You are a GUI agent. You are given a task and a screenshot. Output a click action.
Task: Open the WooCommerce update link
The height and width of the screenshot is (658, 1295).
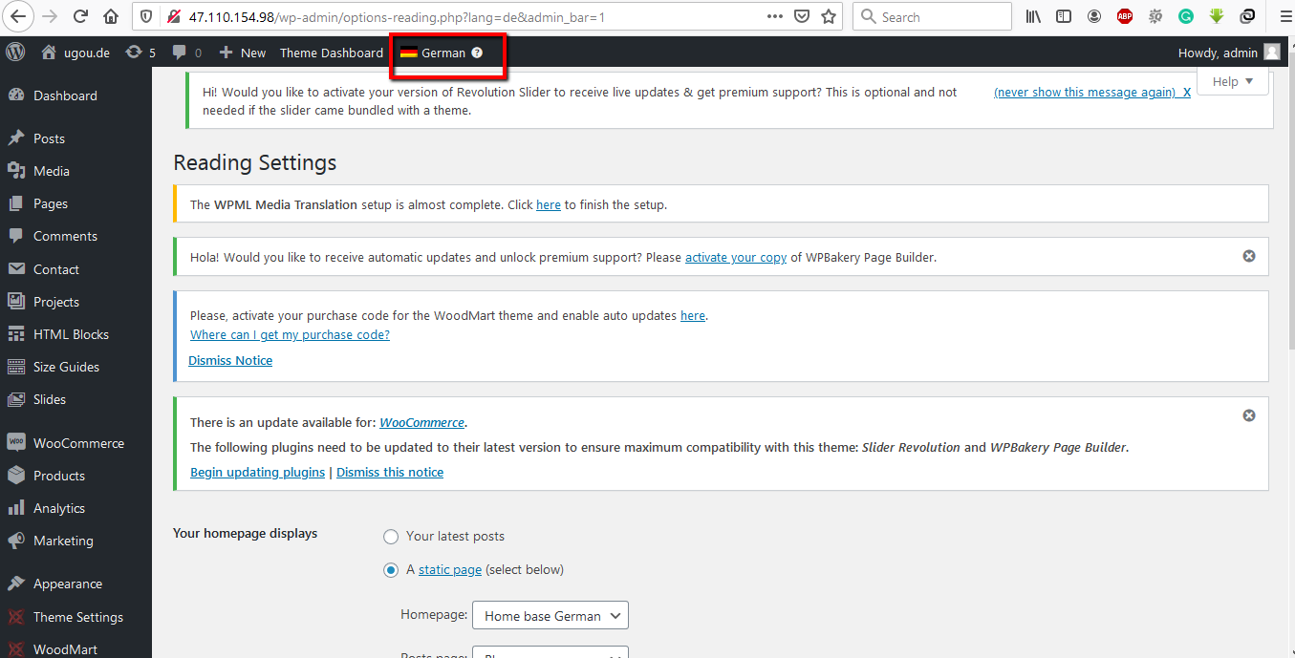(421, 422)
